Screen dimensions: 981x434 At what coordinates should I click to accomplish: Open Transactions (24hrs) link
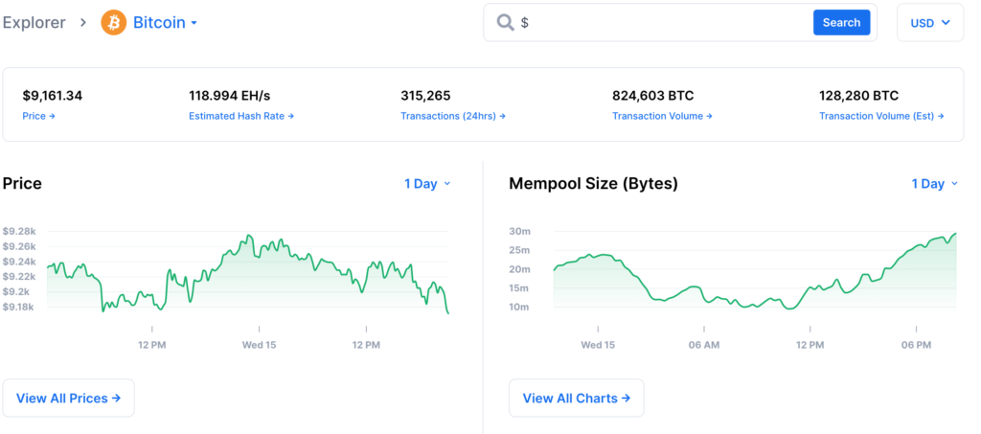pos(453,116)
